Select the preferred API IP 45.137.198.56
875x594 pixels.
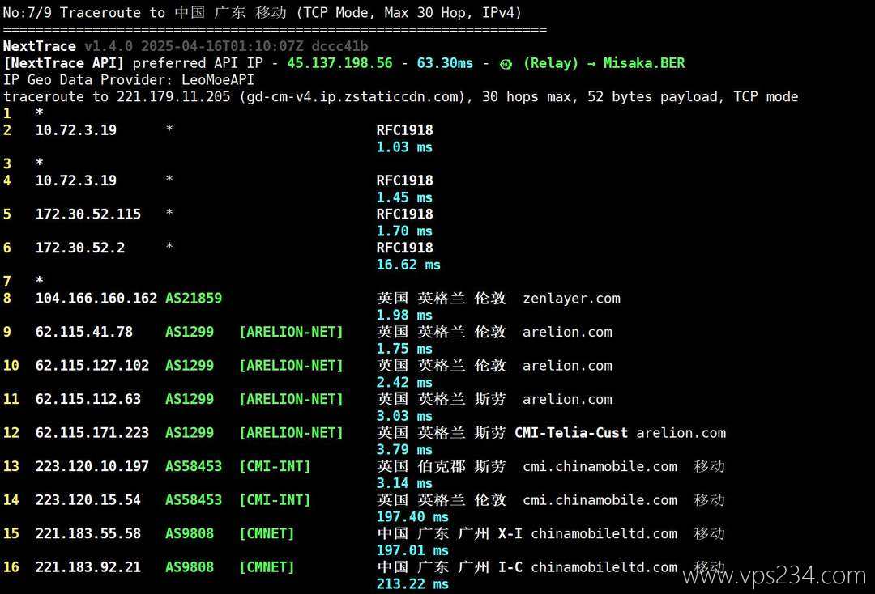coord(339,63)
